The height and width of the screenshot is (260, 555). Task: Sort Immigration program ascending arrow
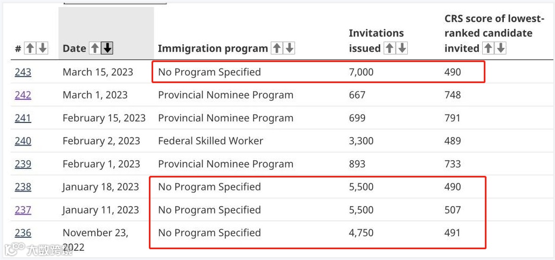277,48
